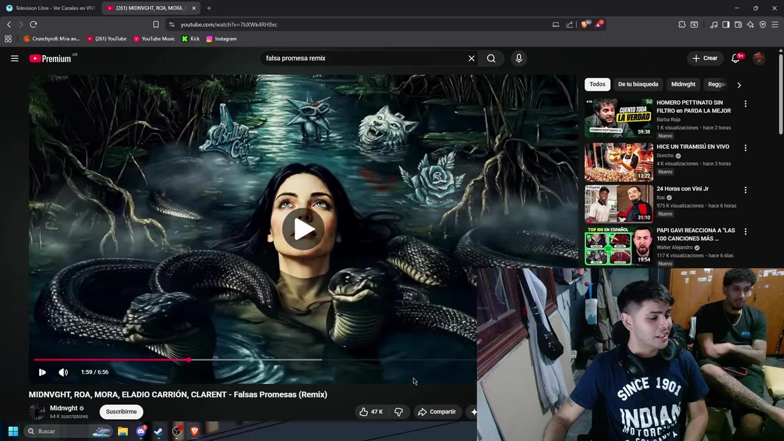Select the partly hidden Reggae chip
Screen dimensions: 784x441
tap(717, 85)
